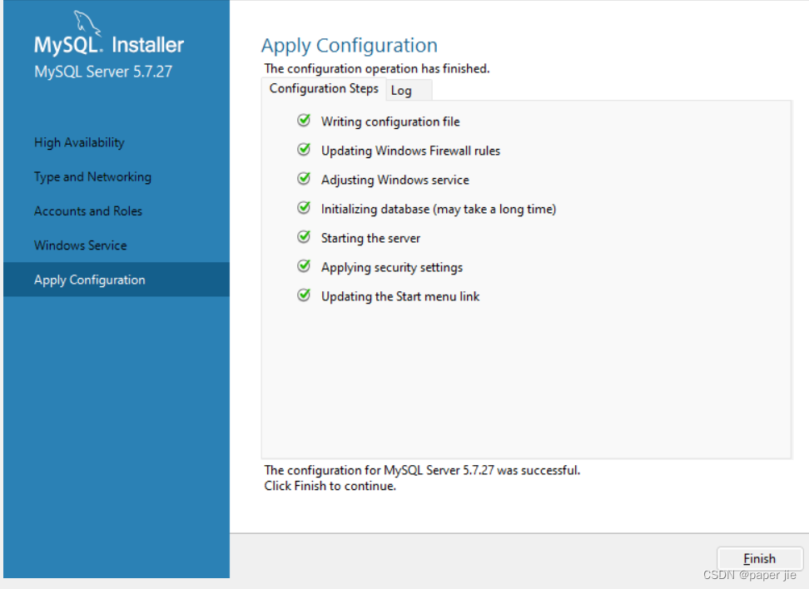Click 'Starting the server' step text
This screenshot has width=809, height=589.
coord(370,238)
